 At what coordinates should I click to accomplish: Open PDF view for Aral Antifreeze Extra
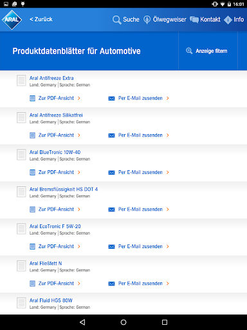click(55, 98)
